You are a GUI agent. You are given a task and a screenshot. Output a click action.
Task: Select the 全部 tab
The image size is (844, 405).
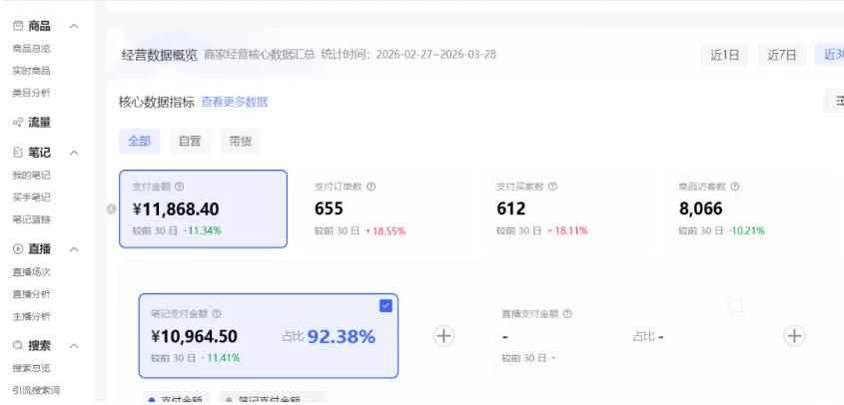coord(140,141)
